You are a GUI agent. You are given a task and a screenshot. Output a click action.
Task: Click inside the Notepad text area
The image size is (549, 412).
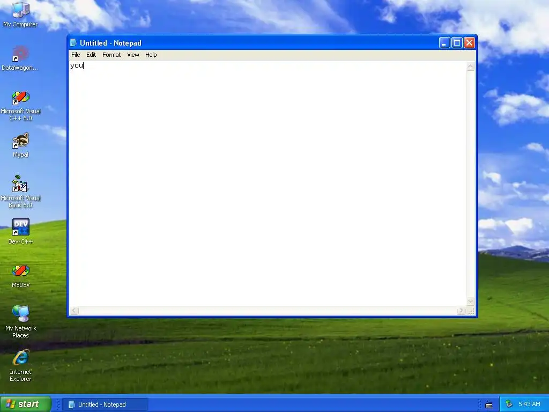point(268,183)
